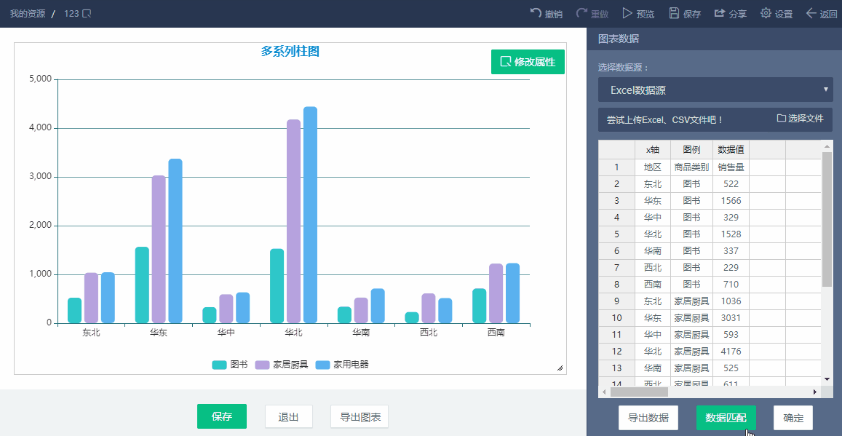Click the 华北 家居厨具 purple bar

click(293, 221)
